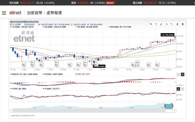Open the 虛幣報價 breadcrumb link

(54, 13)
